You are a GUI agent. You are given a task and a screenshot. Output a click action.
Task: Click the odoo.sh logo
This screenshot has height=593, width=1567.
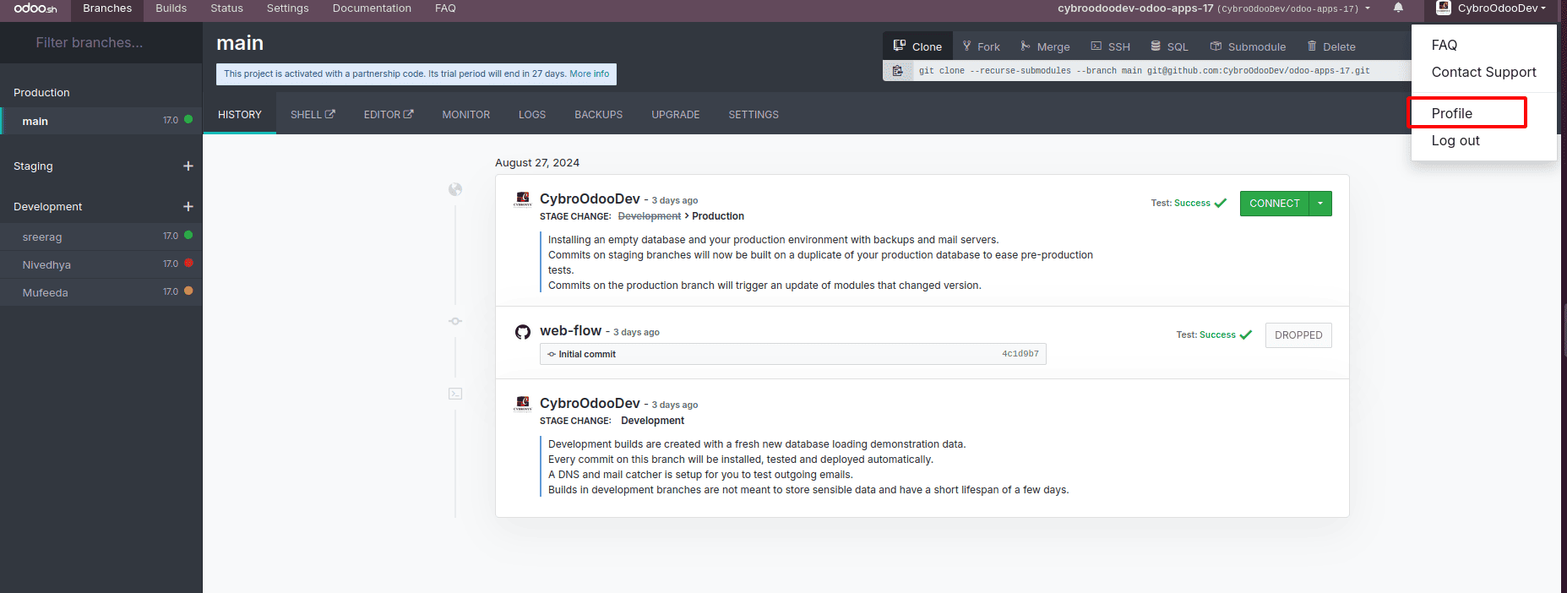coord(35,8)
